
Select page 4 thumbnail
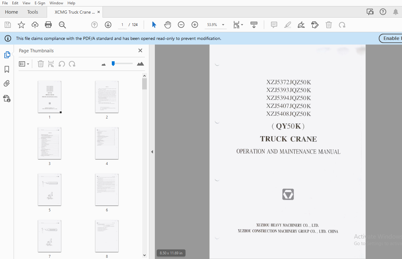coord(107,143)
